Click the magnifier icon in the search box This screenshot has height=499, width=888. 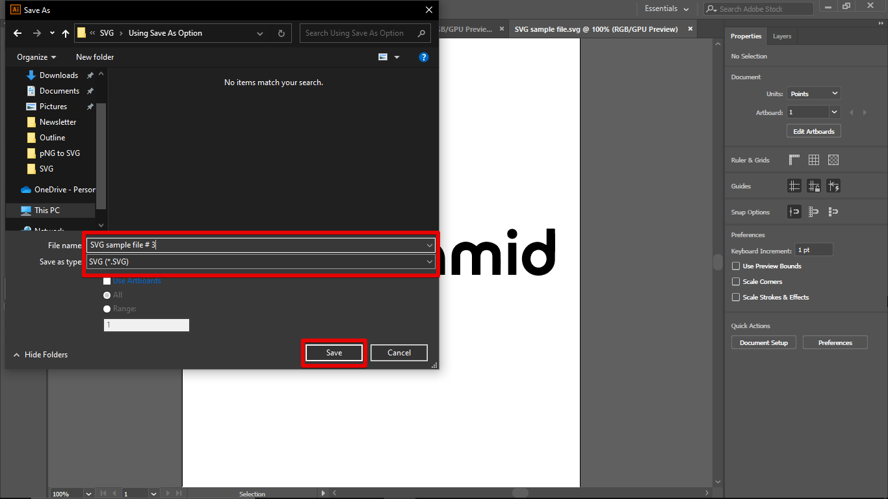click(422, 33)
